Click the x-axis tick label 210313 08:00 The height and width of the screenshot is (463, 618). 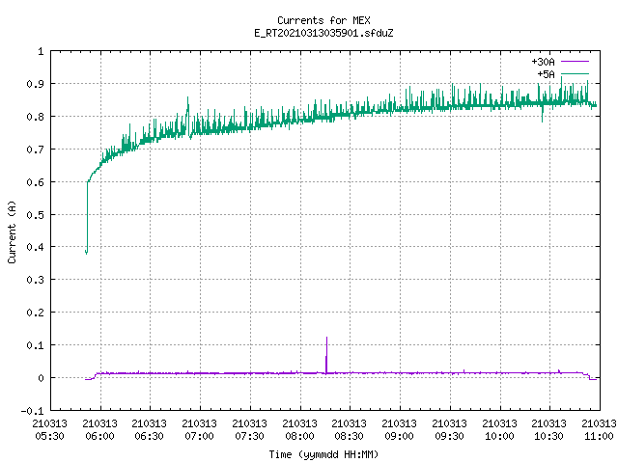(x=299, y=430)
